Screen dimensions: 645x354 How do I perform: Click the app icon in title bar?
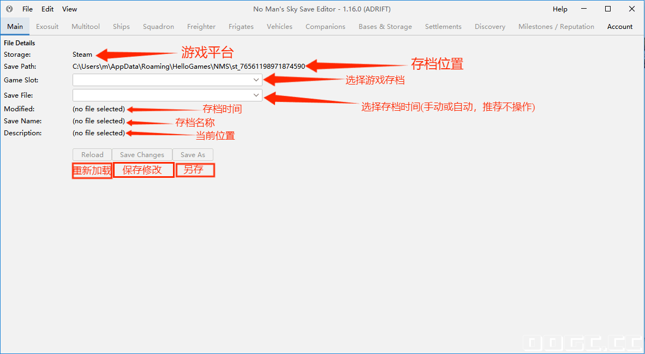(9, 9)
